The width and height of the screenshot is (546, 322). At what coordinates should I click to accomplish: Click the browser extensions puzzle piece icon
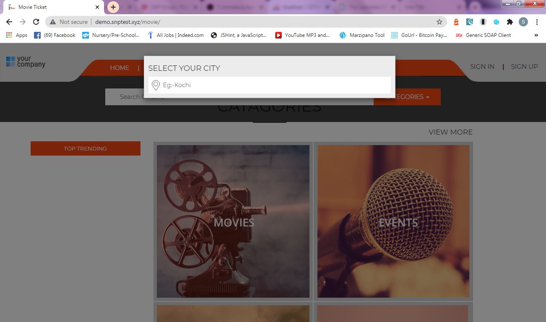(510, 22)
